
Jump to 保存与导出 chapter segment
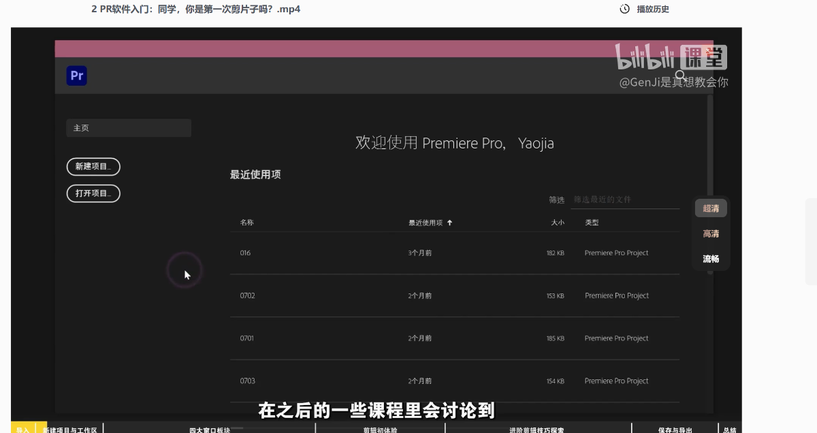(675, 429)
